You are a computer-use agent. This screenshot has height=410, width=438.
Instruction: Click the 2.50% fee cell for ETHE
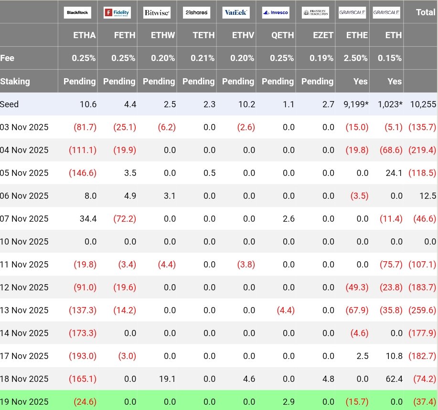pos(356,58)
